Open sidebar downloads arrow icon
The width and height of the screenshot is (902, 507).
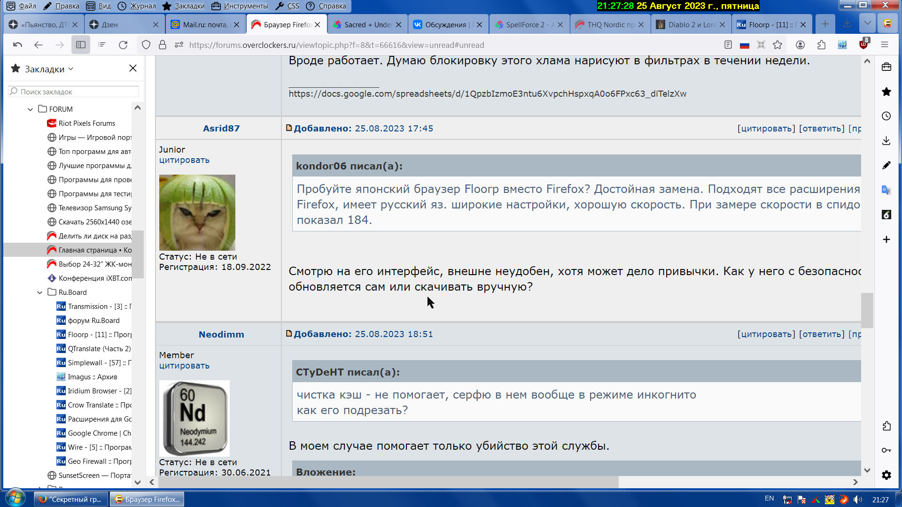(886, 141)
